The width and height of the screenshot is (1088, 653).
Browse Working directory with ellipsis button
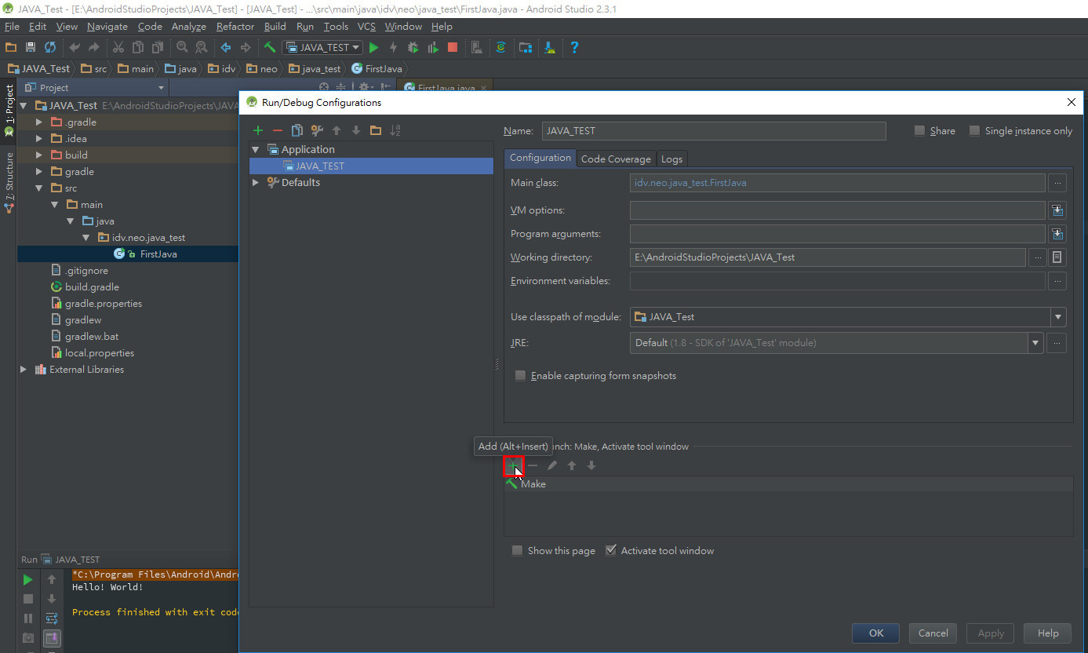[1038, 257]
